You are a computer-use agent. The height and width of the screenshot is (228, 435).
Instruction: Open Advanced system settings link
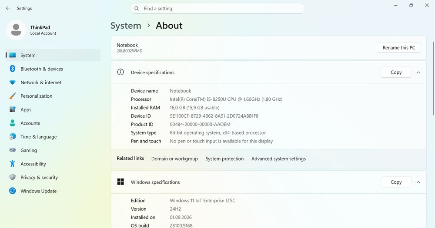(x=278, y=159)
